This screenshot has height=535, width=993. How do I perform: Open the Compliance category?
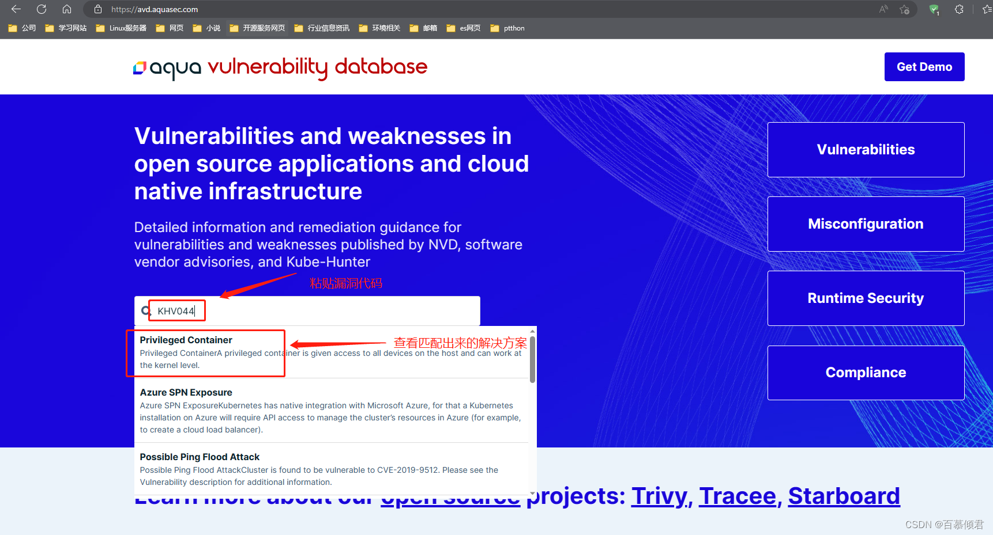click(x=866, y=373)
